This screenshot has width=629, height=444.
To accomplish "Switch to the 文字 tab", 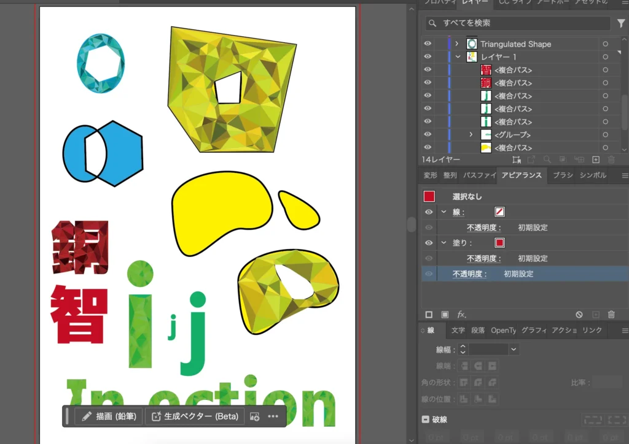I will point(458,331).
